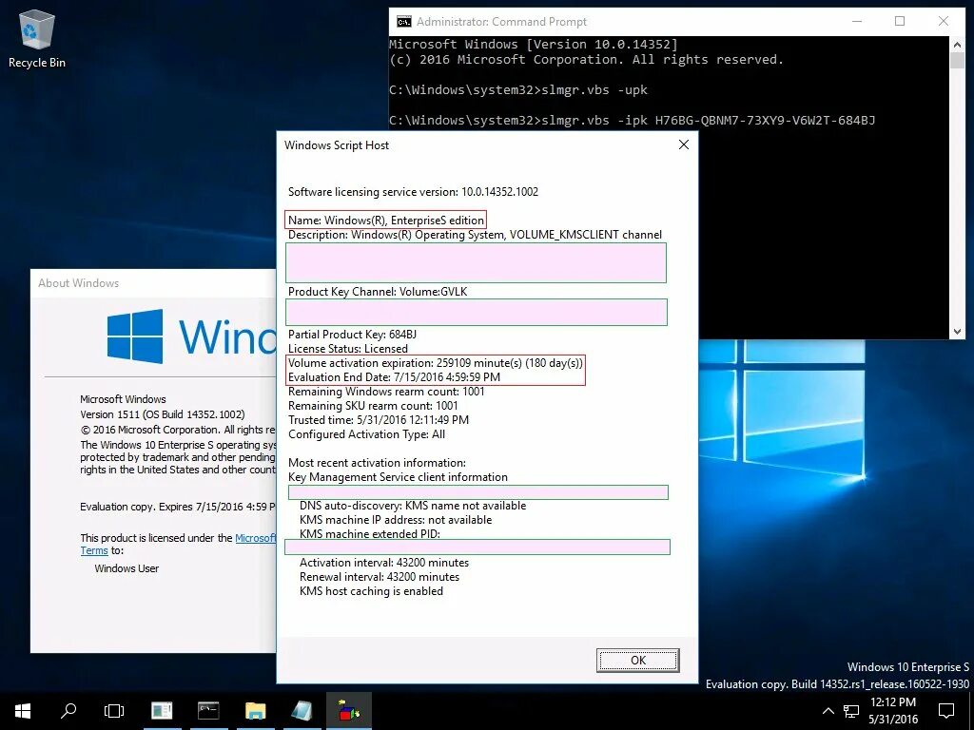Click 'Software licensing service version' line
The height and width of the screenshot is (730, 974).
(x=413, y=192)
